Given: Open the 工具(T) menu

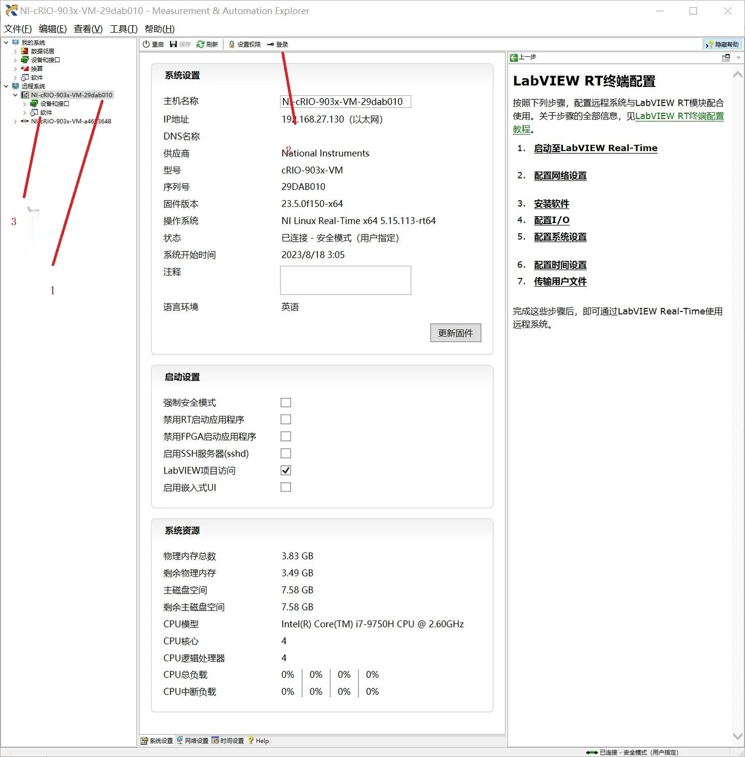Looking at the screenshot, I should [x=124, y=29].
